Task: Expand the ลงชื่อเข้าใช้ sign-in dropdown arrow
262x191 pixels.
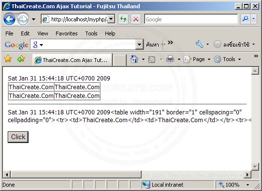Action: pyautogui.click(x=253, y=45)
